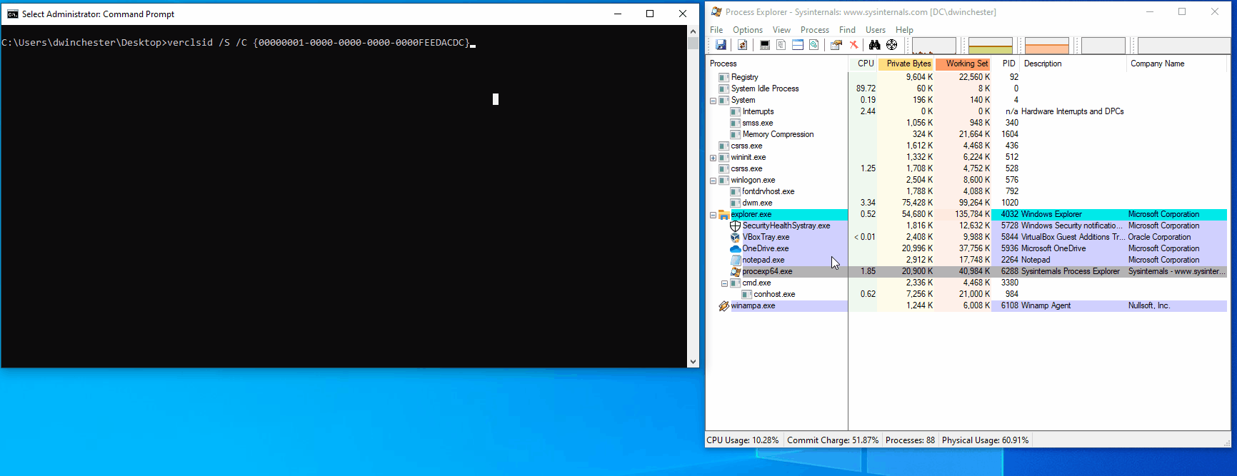Click the yellow commit history mini graph

tap(991, 46)
